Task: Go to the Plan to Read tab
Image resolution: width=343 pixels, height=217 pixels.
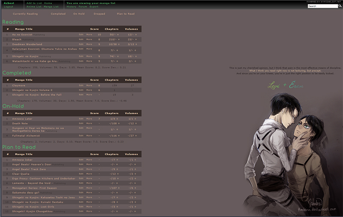Action: pos(126,14)
